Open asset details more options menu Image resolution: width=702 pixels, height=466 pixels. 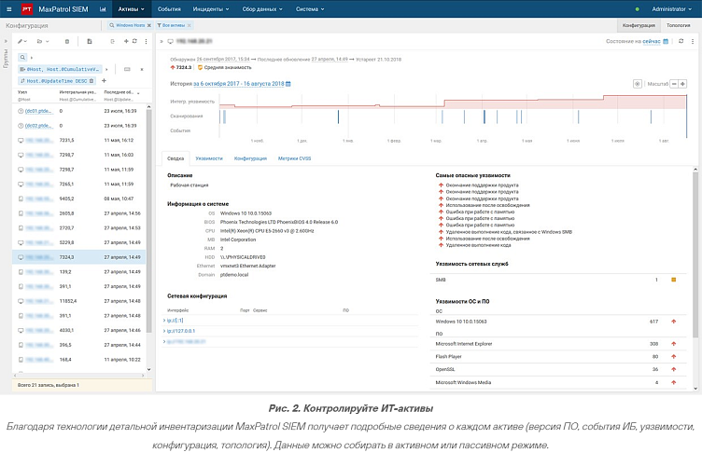click(693, 41)
